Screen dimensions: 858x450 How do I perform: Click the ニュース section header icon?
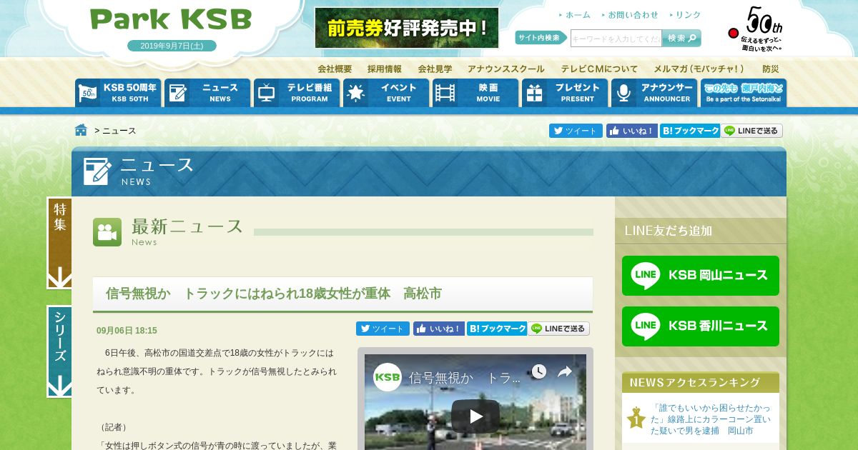coord(97,171)
